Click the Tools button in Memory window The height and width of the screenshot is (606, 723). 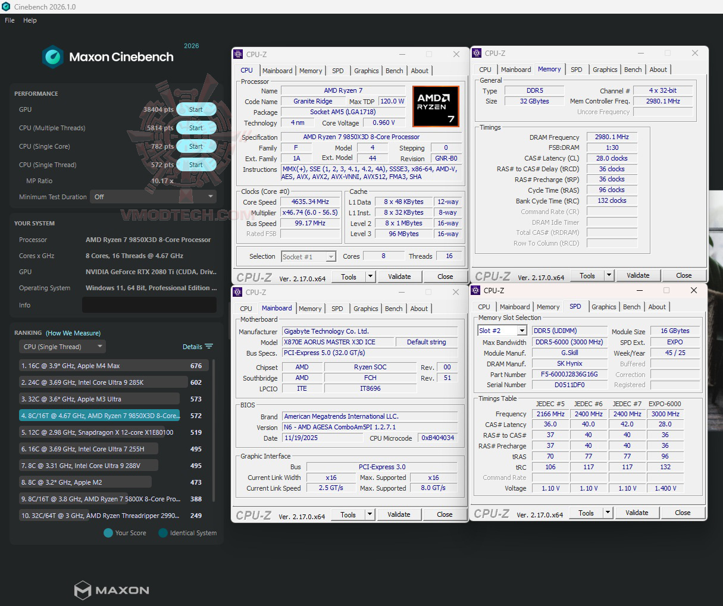(587, 275)
